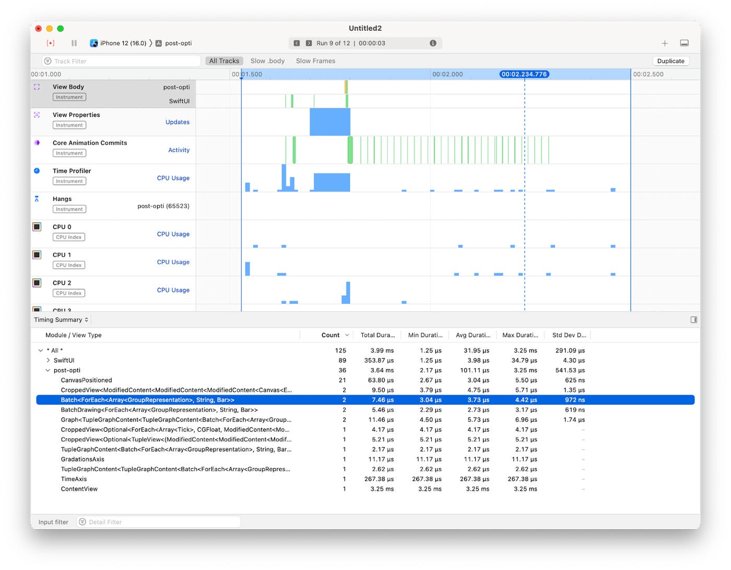Screen dimensions: 731x570
Task: Select the Core Animation Commits instrument icon
Action: click(x=37, y=142)
